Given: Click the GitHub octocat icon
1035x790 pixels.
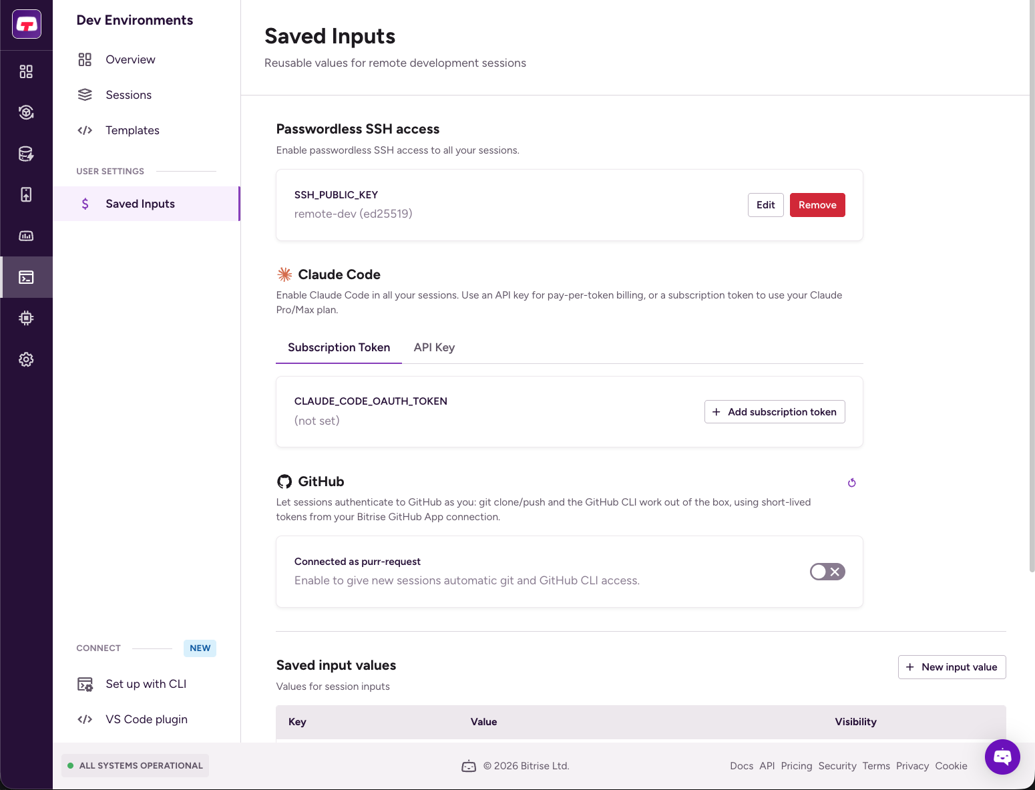Looking at the screenshot, I should (284, 481).
